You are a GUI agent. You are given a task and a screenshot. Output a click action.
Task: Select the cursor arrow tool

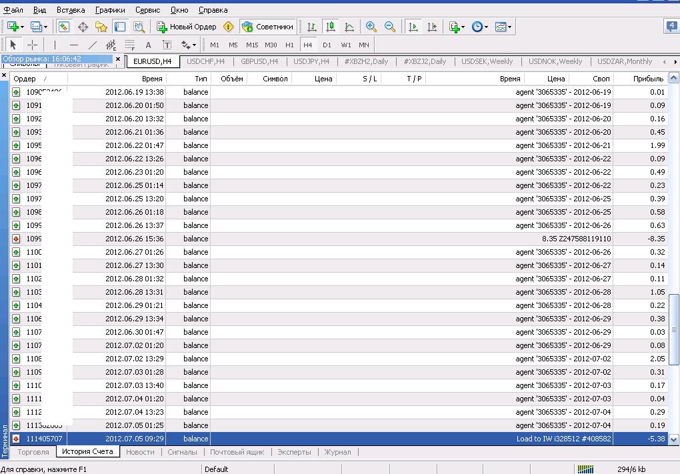(13, 45)
